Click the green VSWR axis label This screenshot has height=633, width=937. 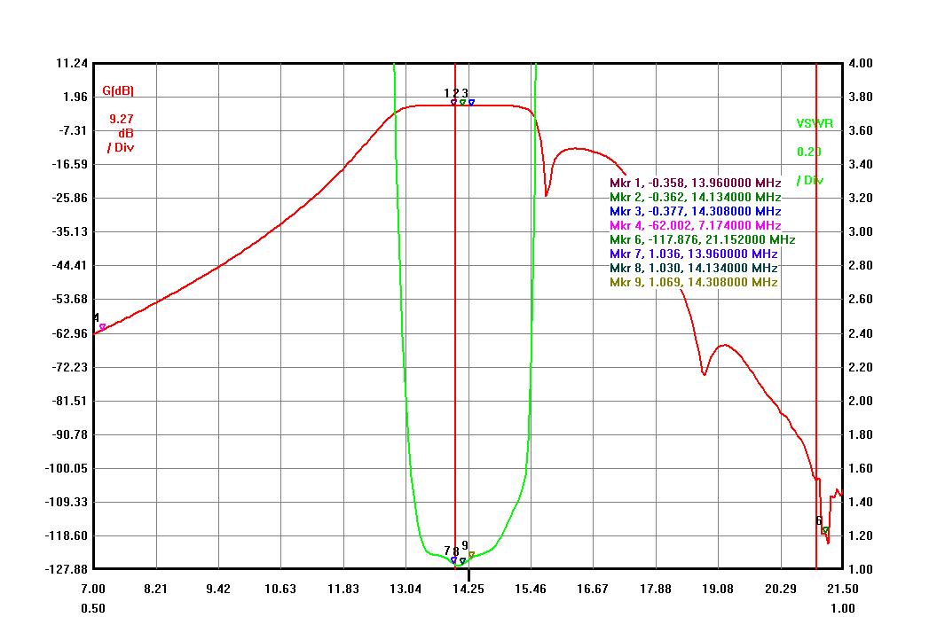[x=814, y=124]
